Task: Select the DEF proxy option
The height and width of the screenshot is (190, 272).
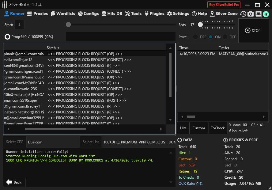Action: click(196, 36)
